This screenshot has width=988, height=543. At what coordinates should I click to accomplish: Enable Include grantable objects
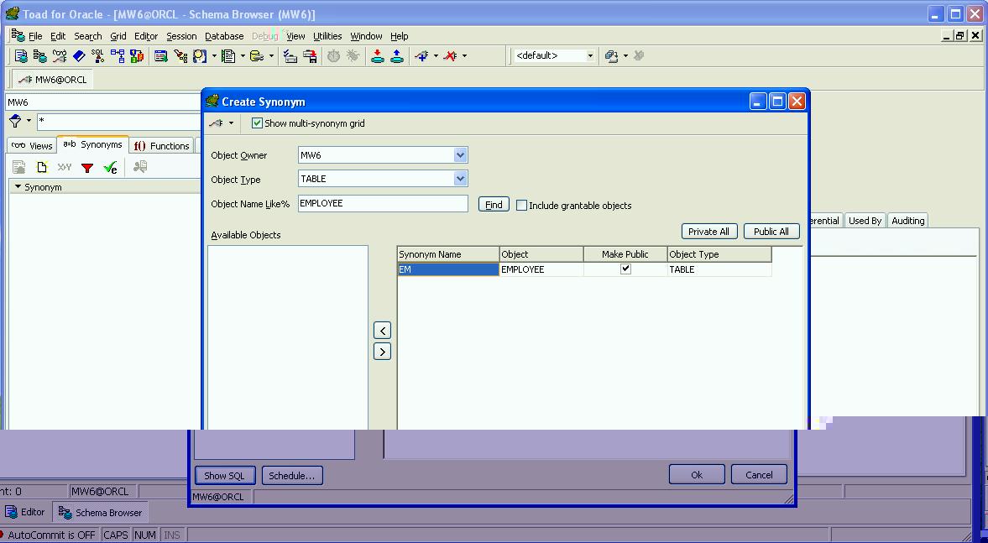(x=521, y=205)
